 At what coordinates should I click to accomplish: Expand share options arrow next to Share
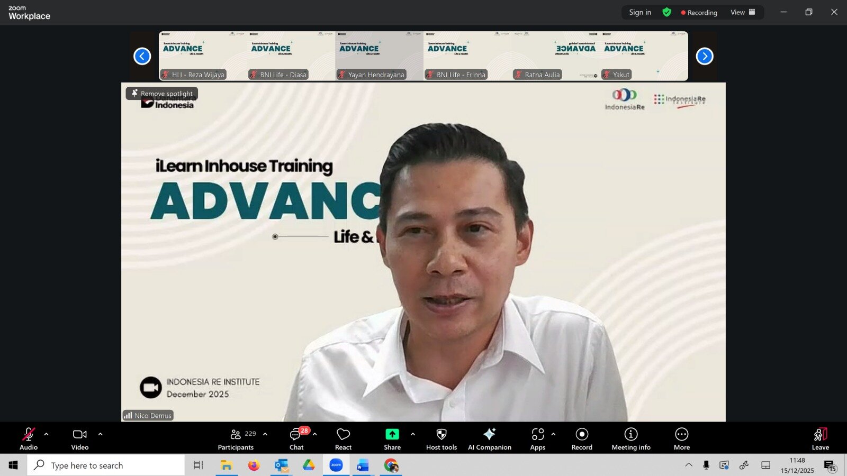point(413,434)
